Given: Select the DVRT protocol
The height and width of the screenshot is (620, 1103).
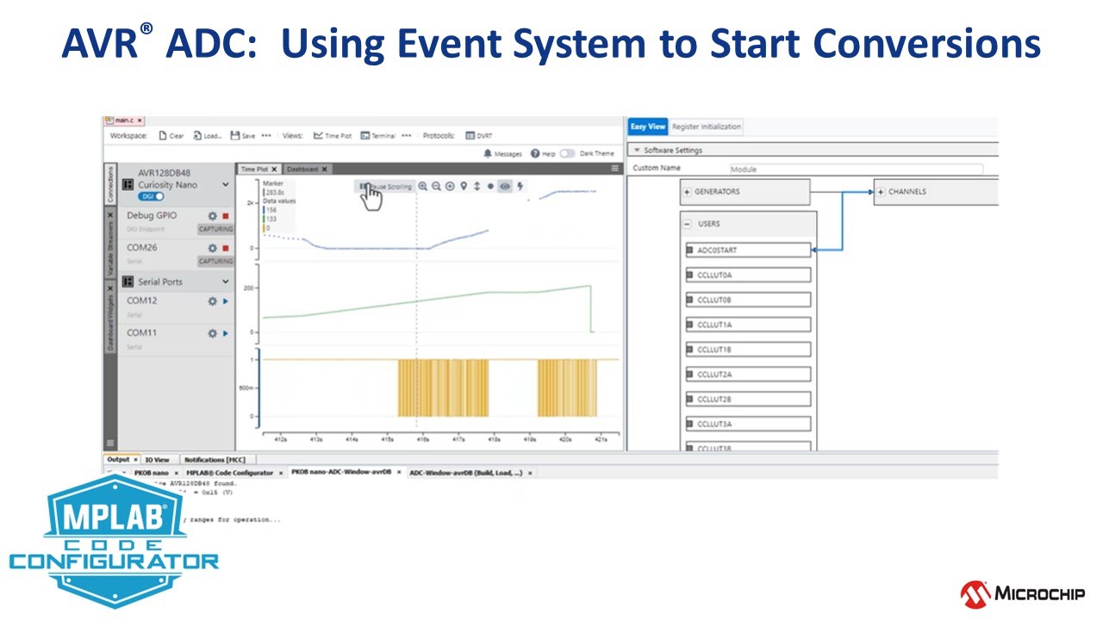Looking at the screenshot, I should pyautogui.click(x=479, y=135).
